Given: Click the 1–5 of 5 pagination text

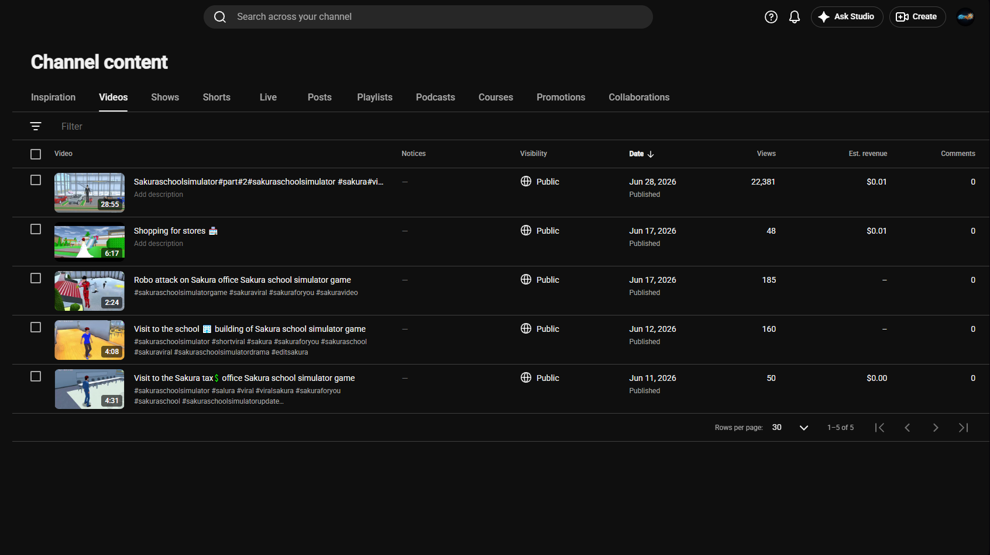Looking at the screenshot, I should (840, 428).
